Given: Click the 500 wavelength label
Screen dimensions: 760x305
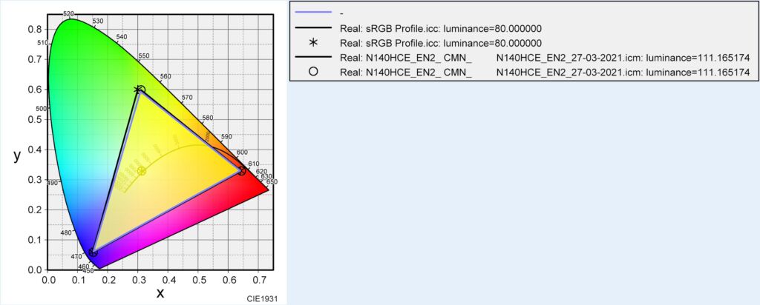Looking at the screenshot, I should click(42, 109).
